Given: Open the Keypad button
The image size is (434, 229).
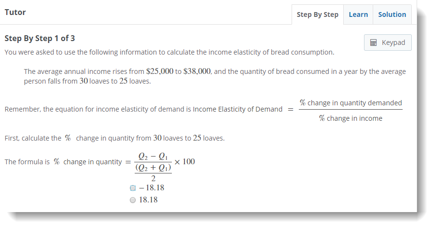Looking at the screenshot, I should tap(387, 43).
